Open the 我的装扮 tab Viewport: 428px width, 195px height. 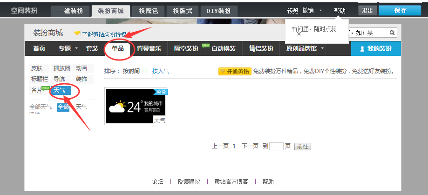point(376,48)
